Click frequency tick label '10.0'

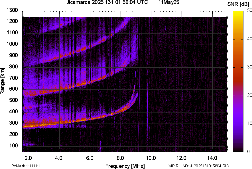tap(151, 158)
